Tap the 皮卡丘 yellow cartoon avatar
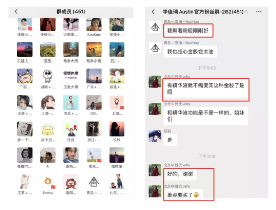Viewport: 276px width, 210px height. pos(48,129)
